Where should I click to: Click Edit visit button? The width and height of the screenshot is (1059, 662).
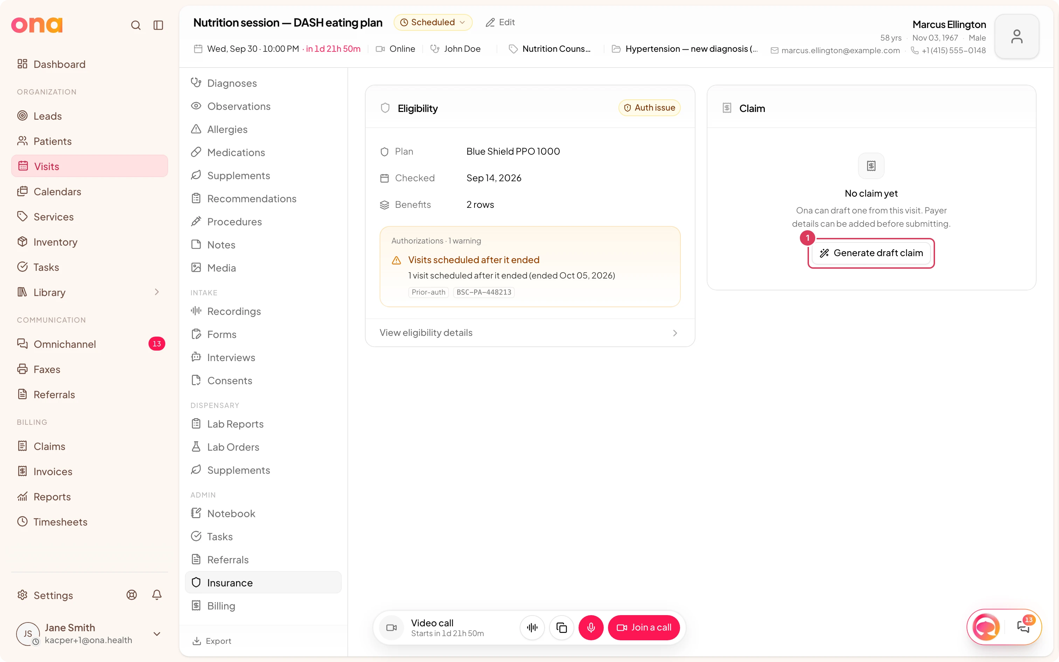[x=500, y=22]
